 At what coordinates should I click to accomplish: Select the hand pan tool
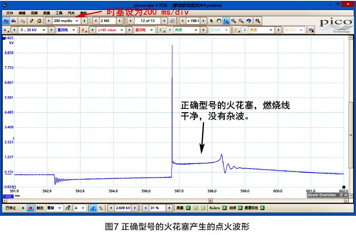coord(219,21)
